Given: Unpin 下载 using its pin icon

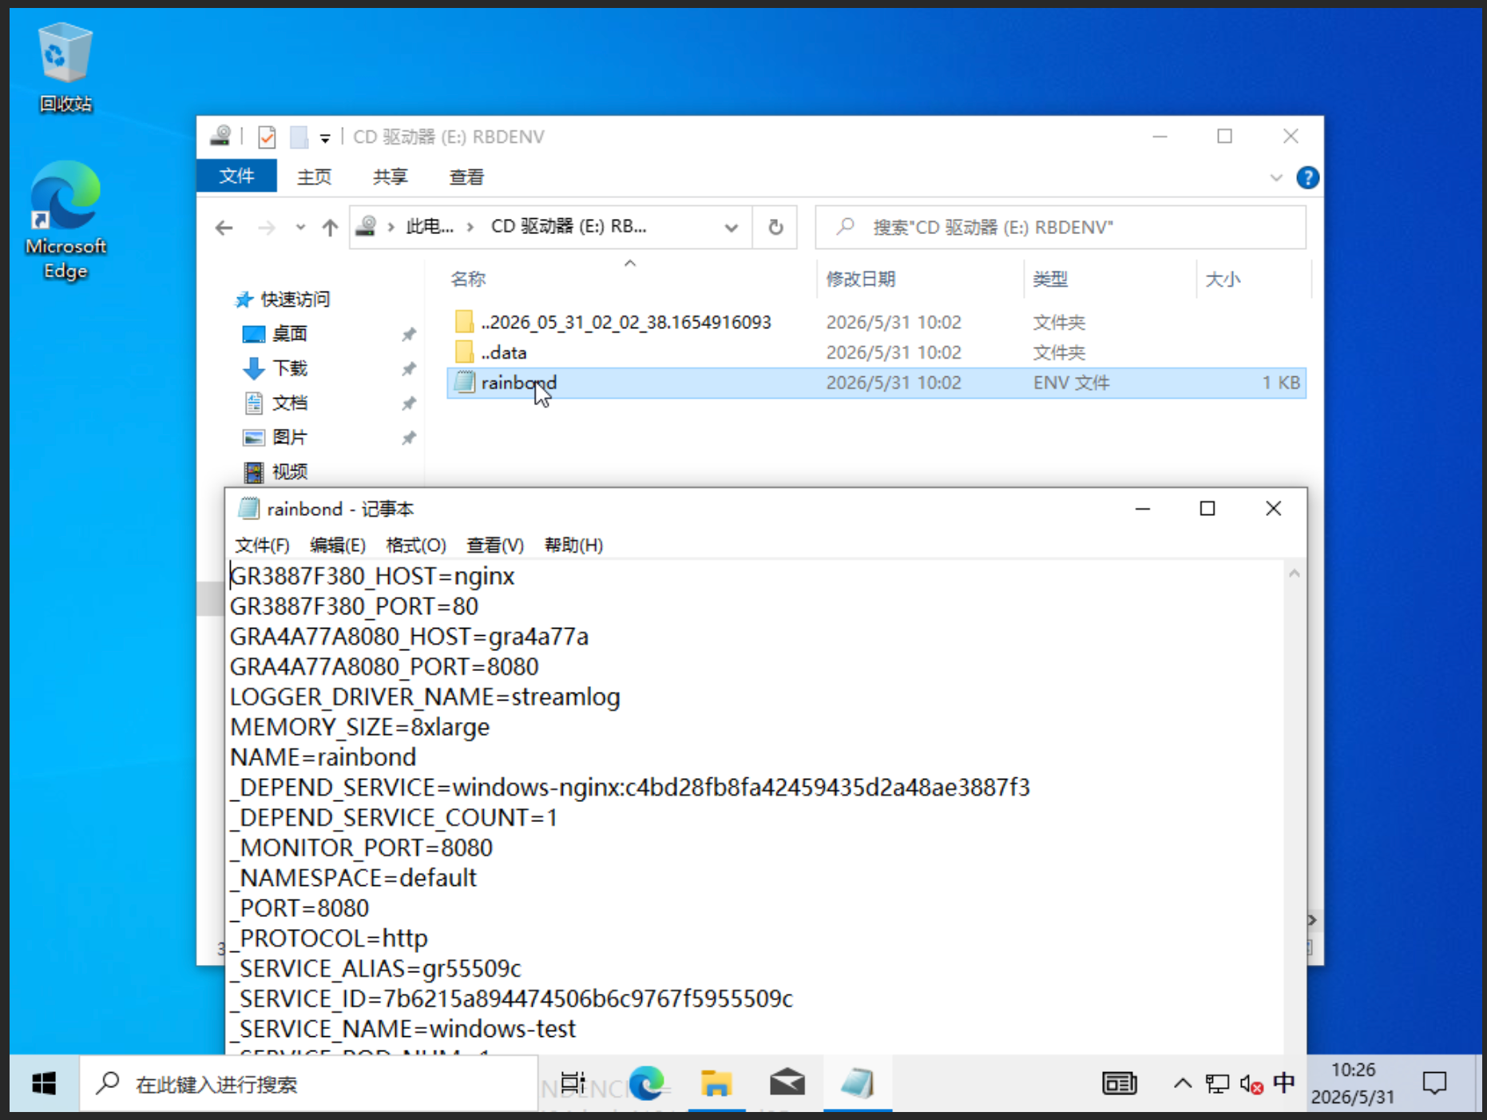Looking at the screenshot, I should coord(409,368).
